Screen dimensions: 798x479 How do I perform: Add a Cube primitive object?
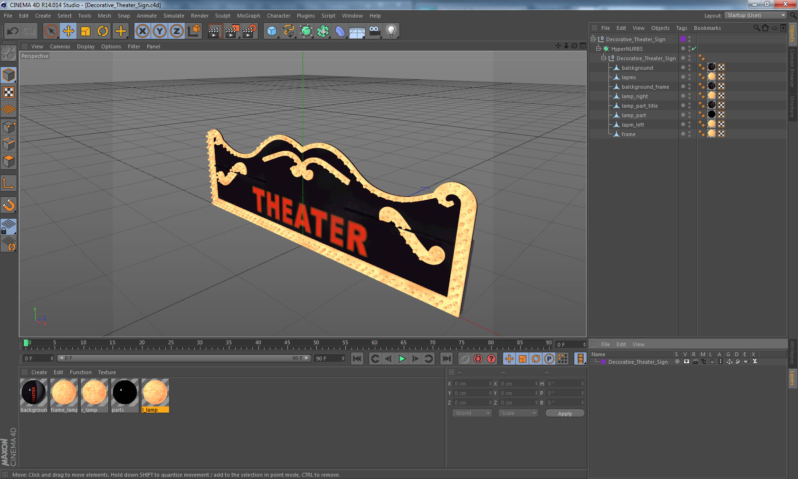pos(272,31)
